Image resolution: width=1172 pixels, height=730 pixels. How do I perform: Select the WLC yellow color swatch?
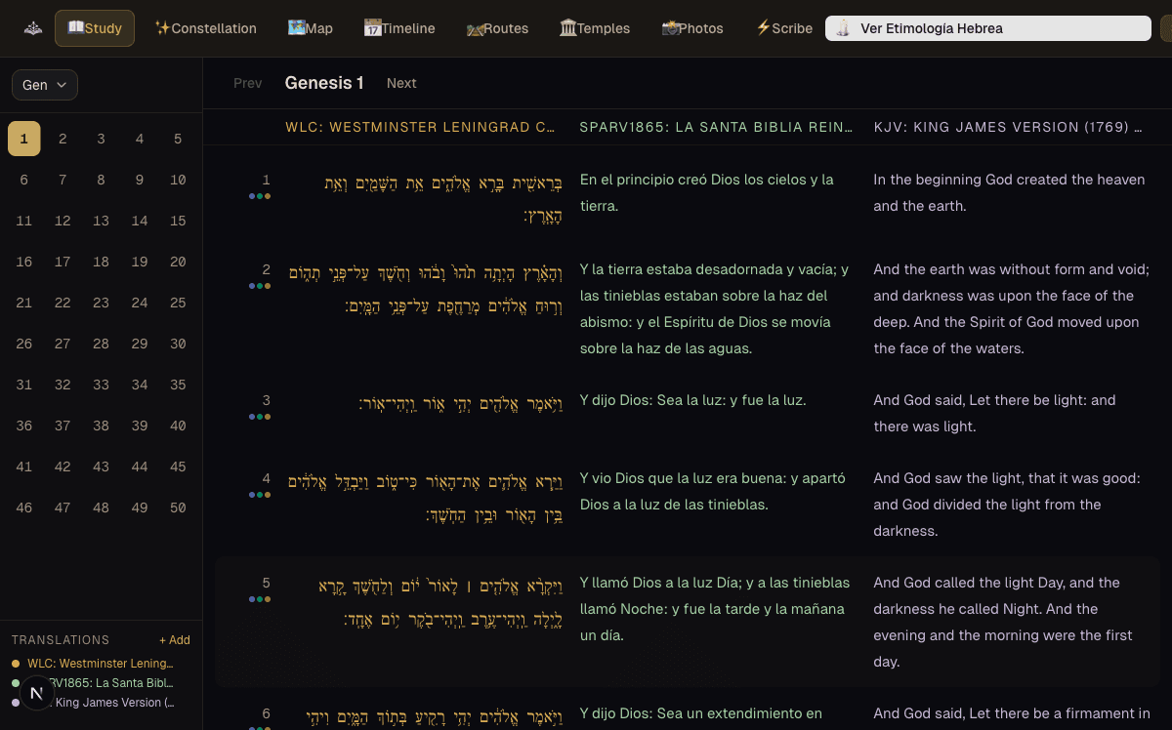[16, 663]
